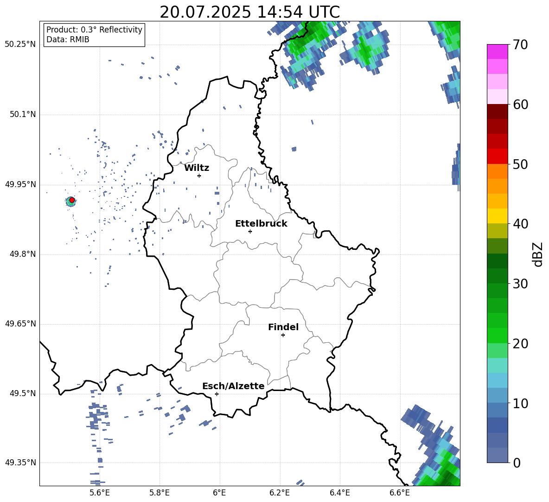Click the 6°E longitude tick label
The width and height of the screenshot is (549, 502).
click(219, 493)
